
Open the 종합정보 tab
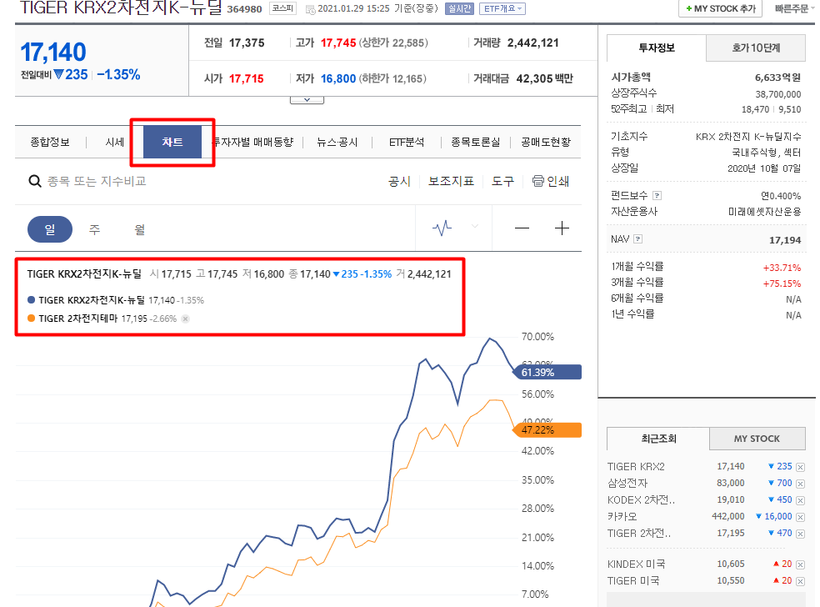pos(50,143)
